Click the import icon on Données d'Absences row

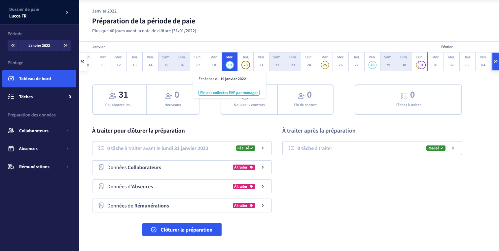(101, 186)
